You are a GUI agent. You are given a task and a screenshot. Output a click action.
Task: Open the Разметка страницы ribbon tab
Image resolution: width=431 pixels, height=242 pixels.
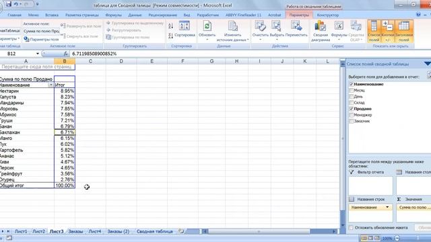(82, 15)
